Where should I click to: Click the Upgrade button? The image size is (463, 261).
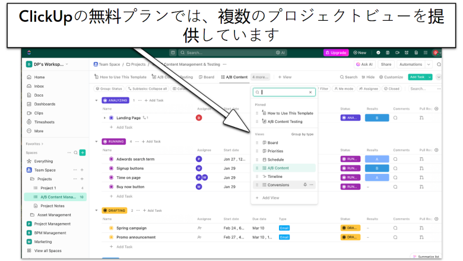point(336,52)
